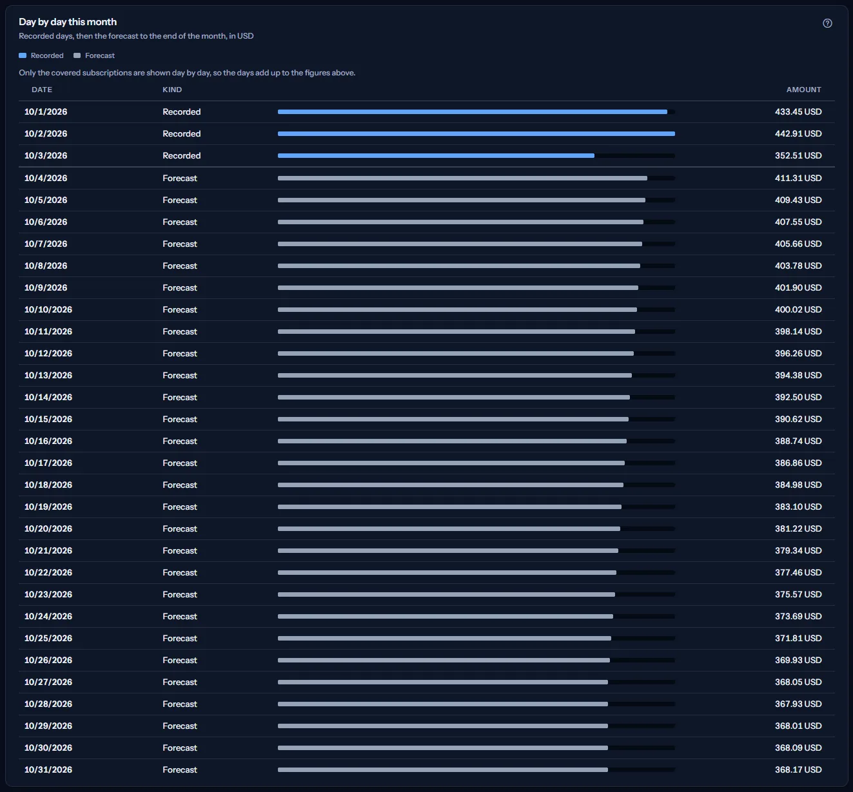Click the 375.57 USD amount
The height and width of the screenshot is (792, 853).
point(798,594)
